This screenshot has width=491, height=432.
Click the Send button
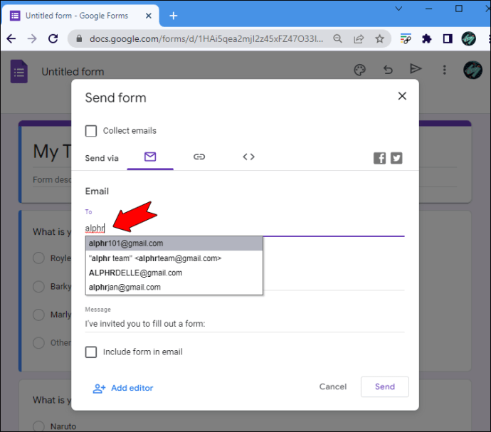coord(385,386)
